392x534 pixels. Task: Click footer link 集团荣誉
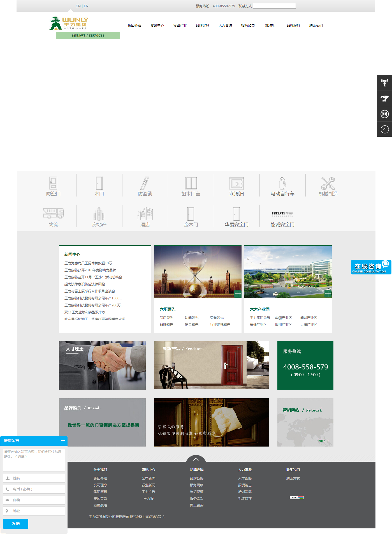(x=100, y=498)
